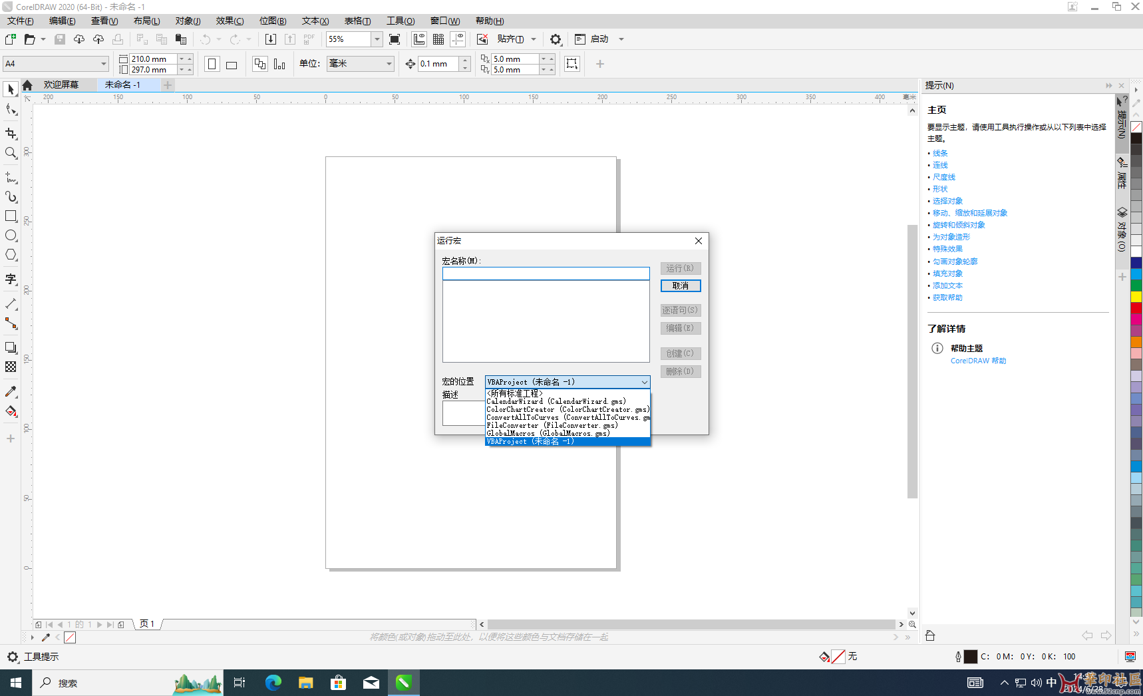Screen dimensions: 1143x696
Task: Toggle Snap off button
Action: point(482,39)
